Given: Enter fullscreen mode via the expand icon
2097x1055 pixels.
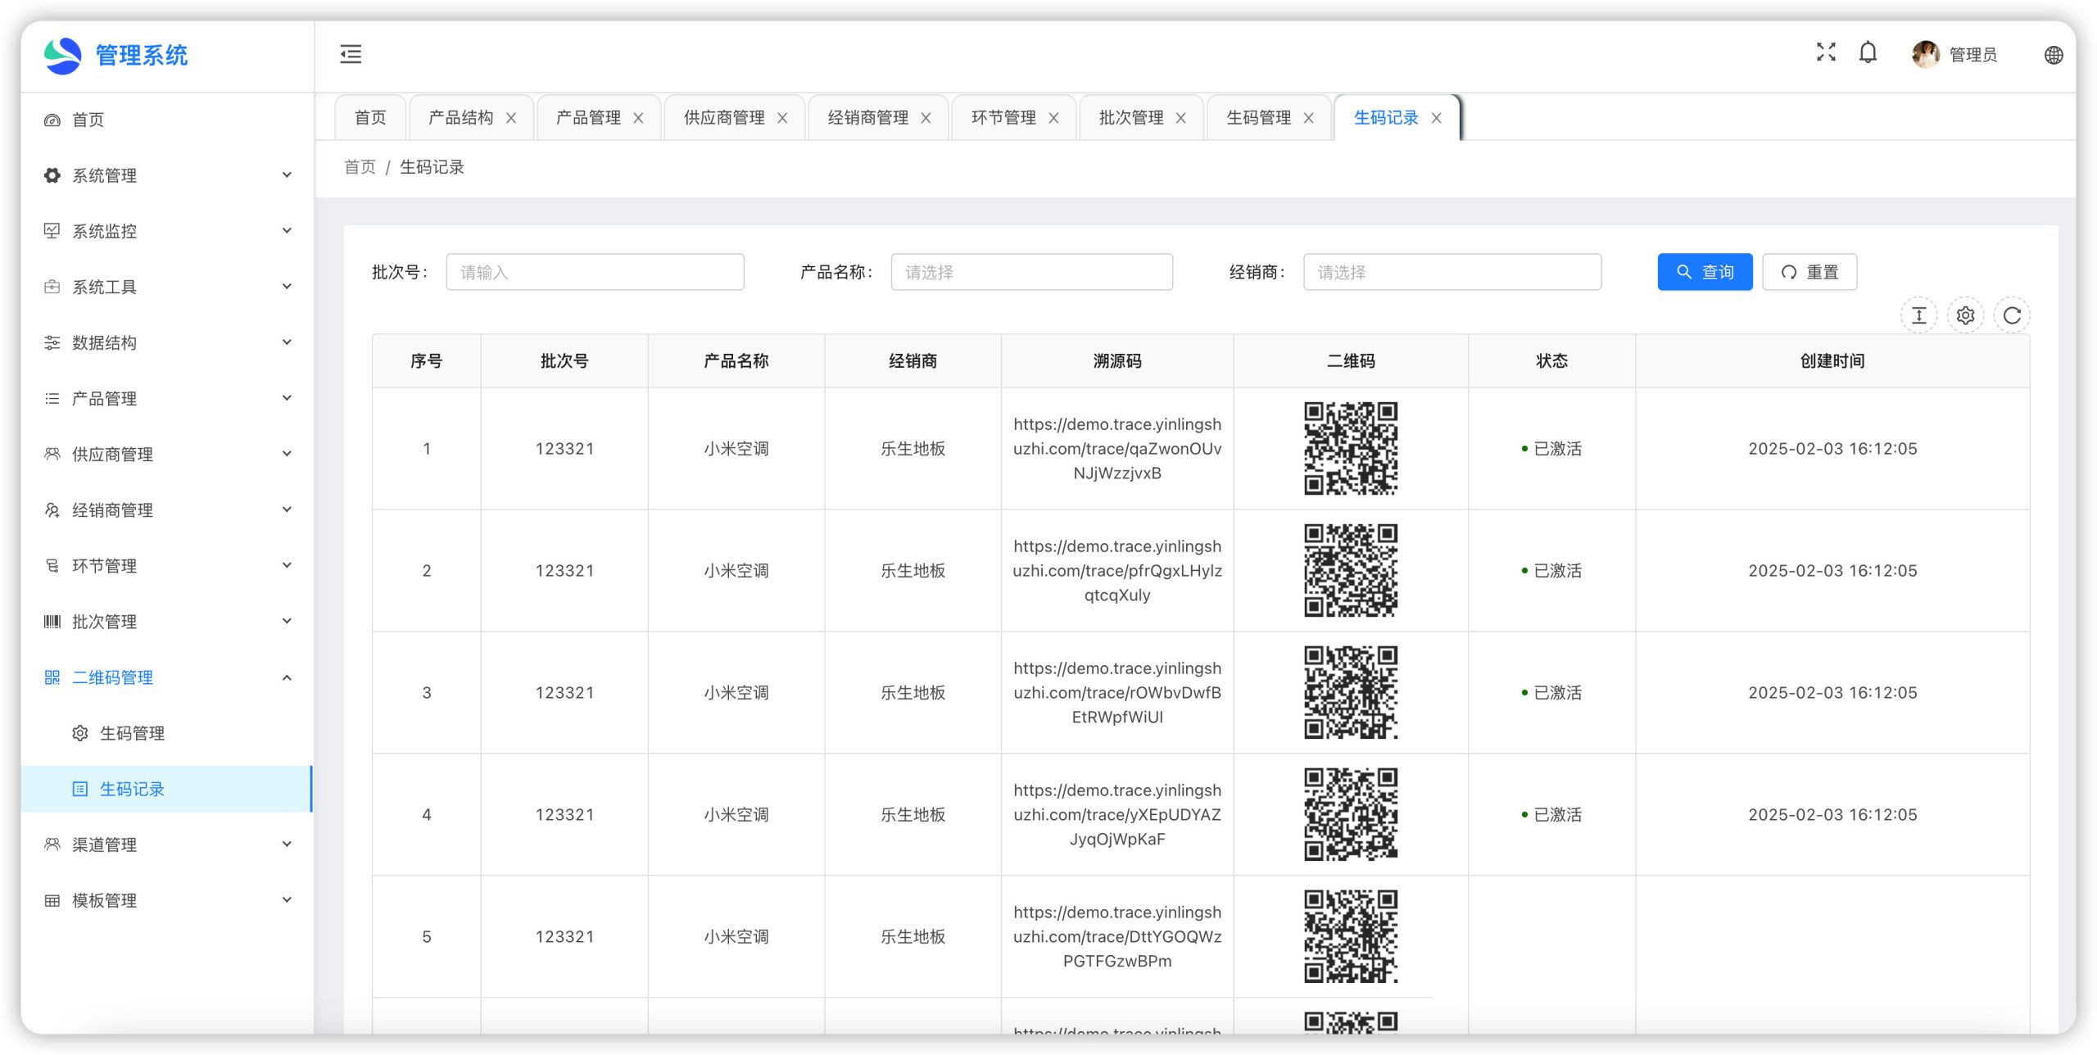Looking at the screenshot, I should coord(1825,52).
